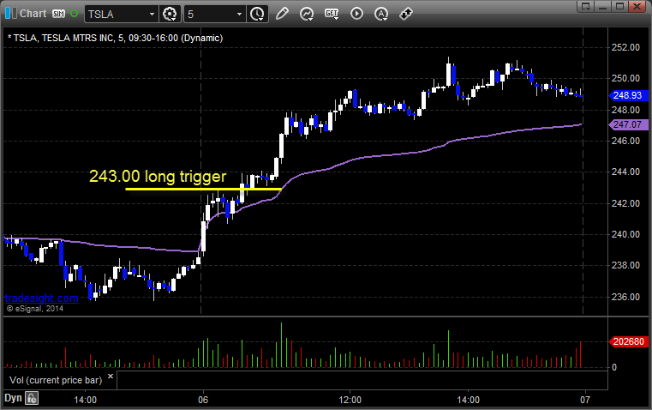Open the window pop-out menu button

586,6
